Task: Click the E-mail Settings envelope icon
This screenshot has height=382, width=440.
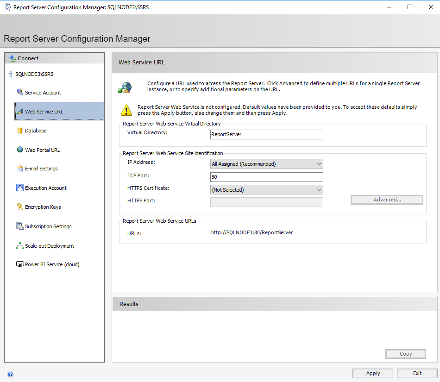Action: coord(20,169)
